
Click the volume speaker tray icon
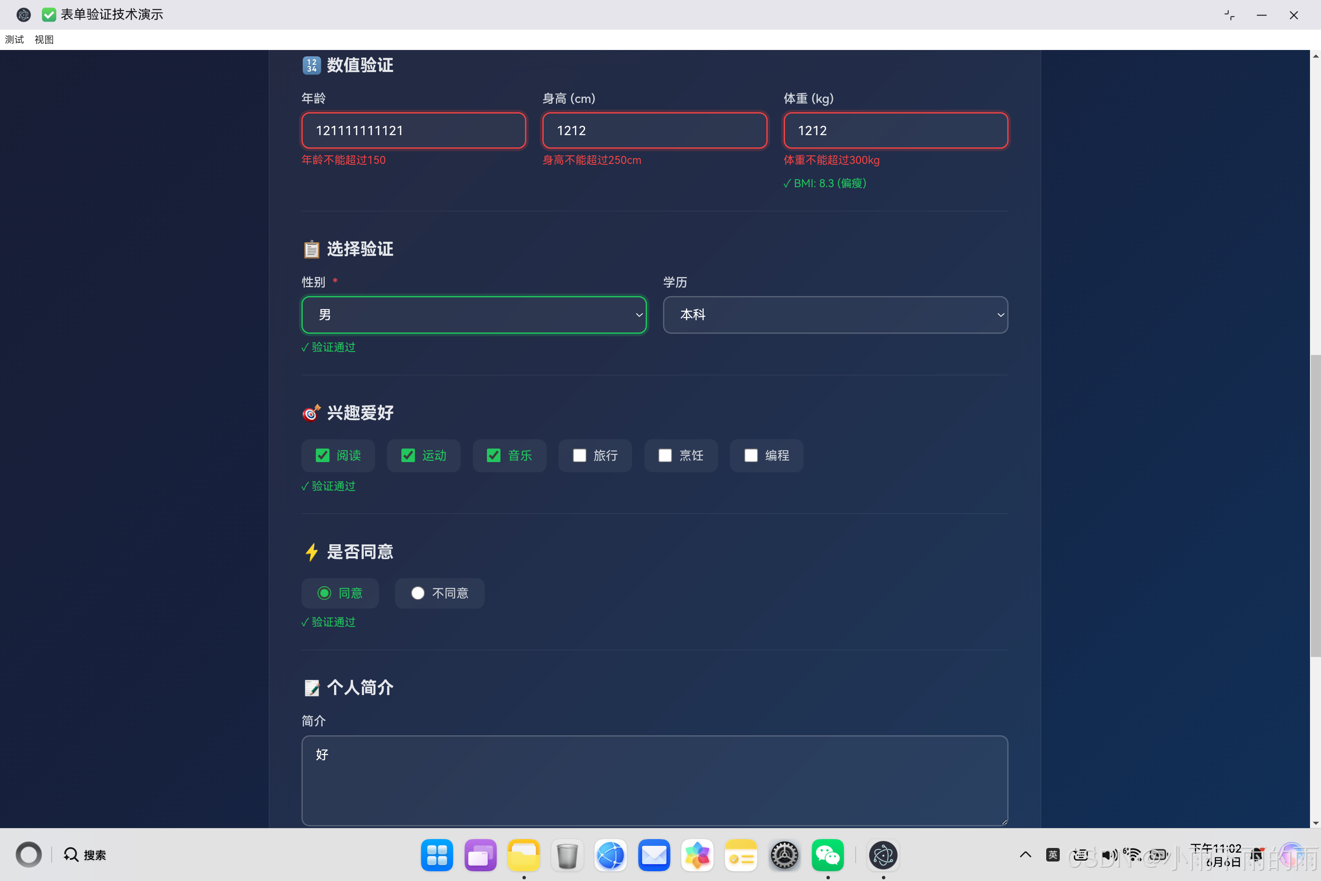point(1109,855)
